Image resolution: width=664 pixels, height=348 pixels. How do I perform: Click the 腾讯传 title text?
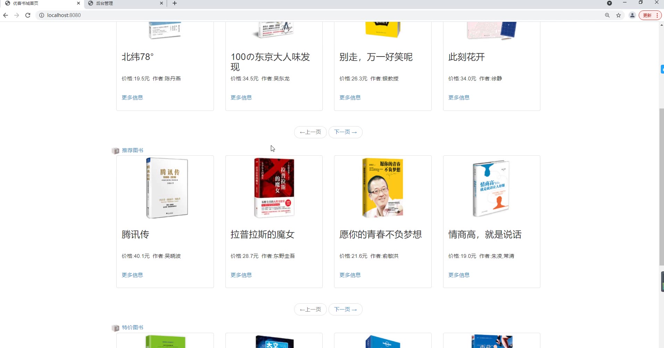tap(135, 235)
